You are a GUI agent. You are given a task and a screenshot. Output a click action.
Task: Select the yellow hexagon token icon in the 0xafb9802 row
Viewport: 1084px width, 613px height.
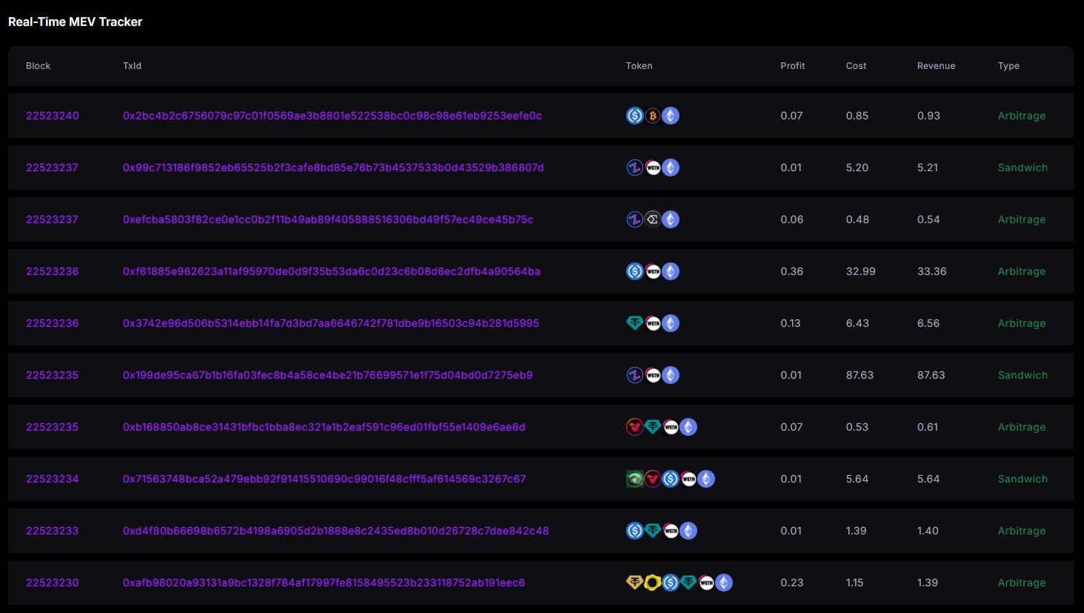click(x=653, y=583)
